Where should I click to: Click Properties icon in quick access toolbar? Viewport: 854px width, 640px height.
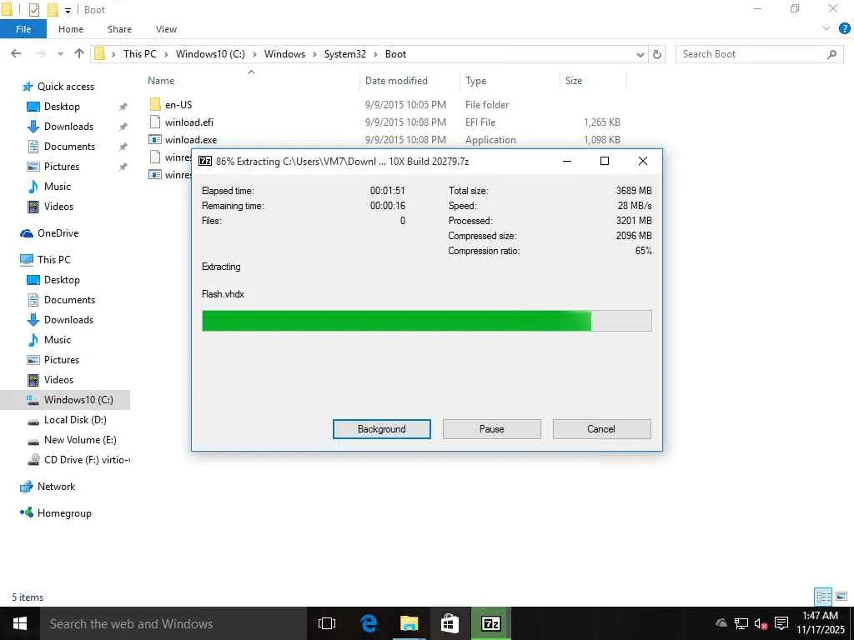(x=33, y=10)
